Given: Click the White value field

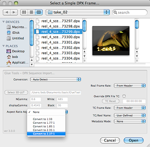Looking at the screenshot, I should pos(62,99).
